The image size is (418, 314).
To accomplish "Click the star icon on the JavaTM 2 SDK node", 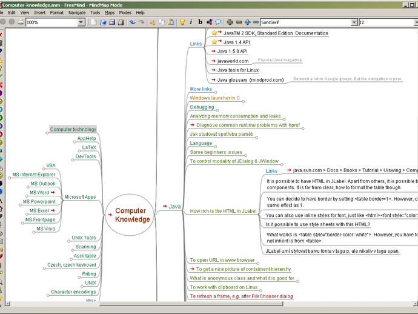I will (x=214, y=33).
